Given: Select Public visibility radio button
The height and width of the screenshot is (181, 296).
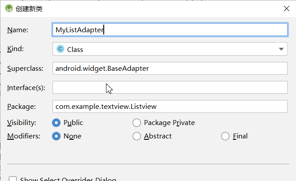Looking at the screenshot, I should [56, 123].
